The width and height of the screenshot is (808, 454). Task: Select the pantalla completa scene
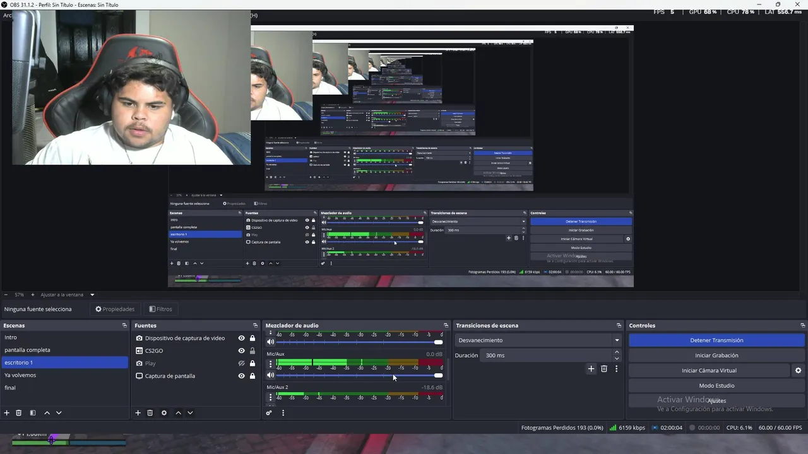[64, 350]
